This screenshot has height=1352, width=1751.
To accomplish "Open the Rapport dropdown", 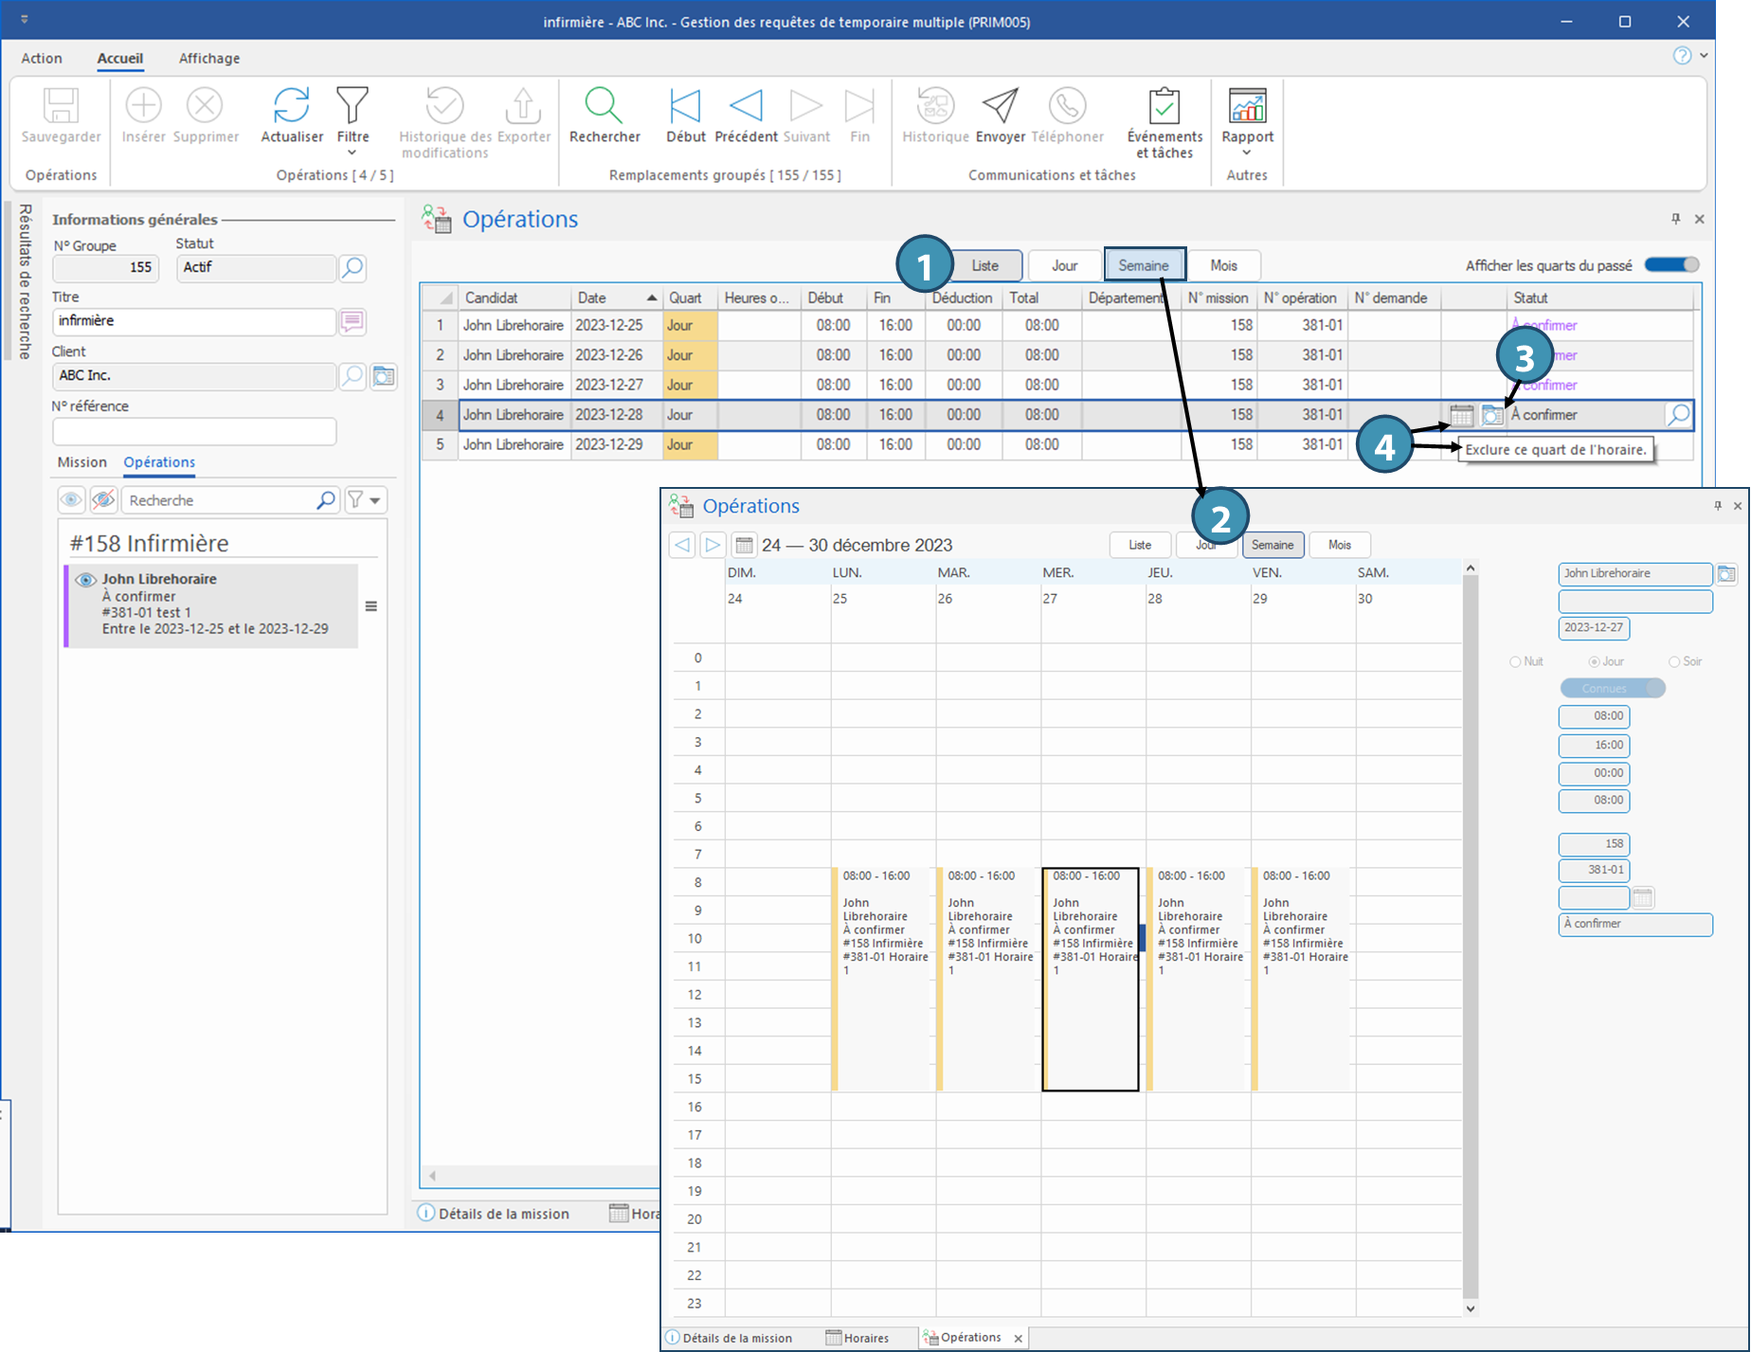I will [1248, 121].
